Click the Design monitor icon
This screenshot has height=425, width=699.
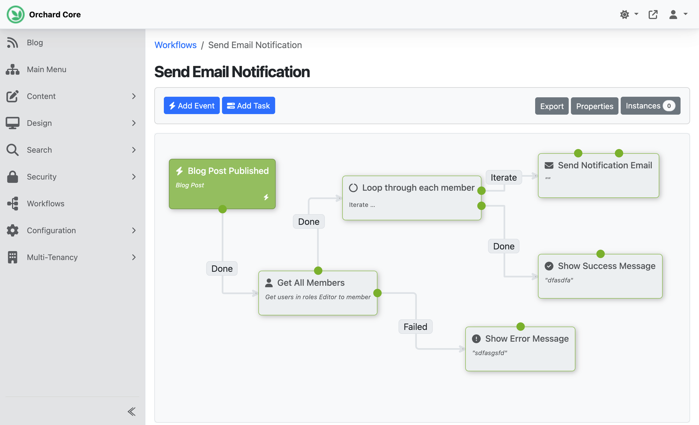tap(13, 123)
